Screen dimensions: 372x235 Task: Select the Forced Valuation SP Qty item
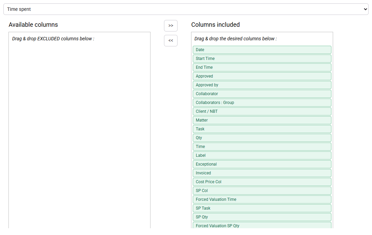[262, 225]
